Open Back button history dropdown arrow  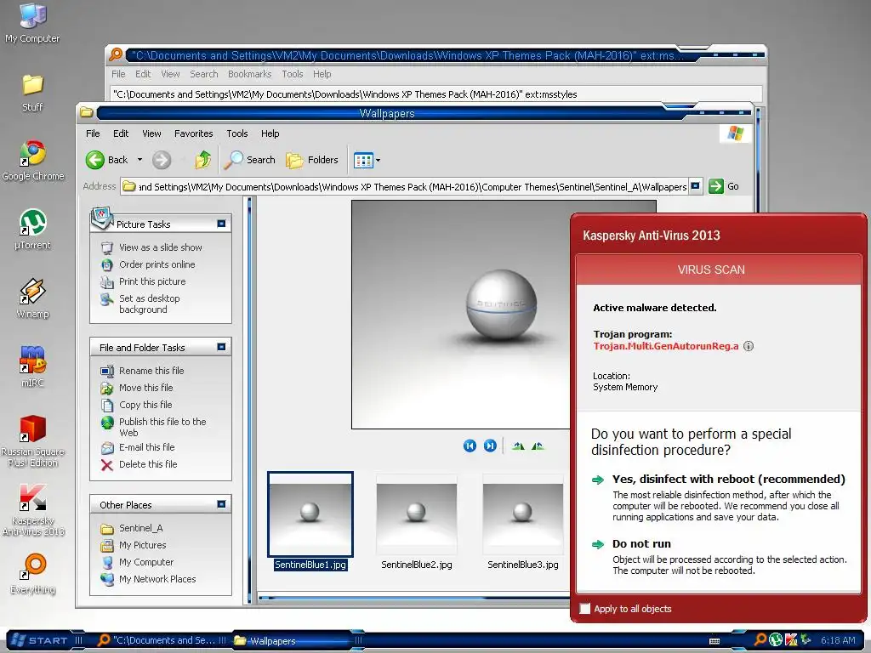tap(140, 160)
